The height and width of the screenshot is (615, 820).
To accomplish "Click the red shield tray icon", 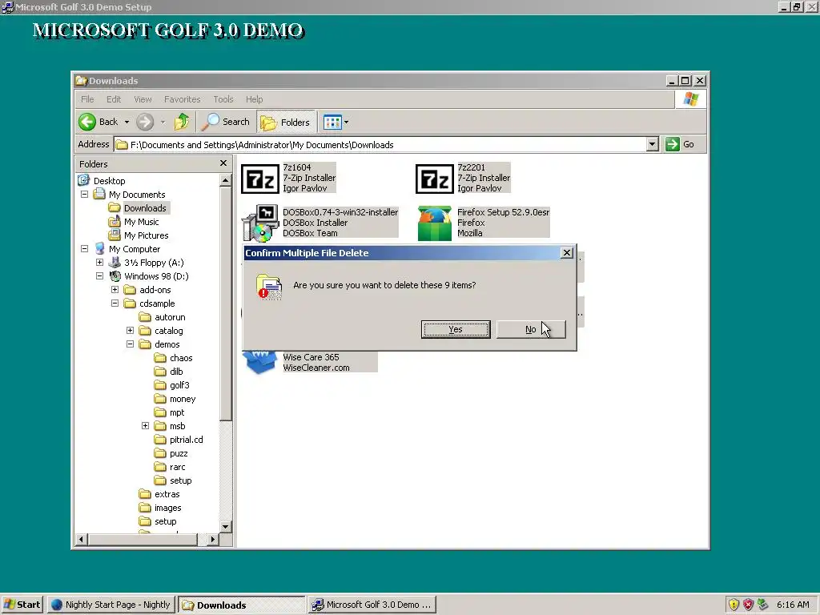I will (x=749, y=605).
